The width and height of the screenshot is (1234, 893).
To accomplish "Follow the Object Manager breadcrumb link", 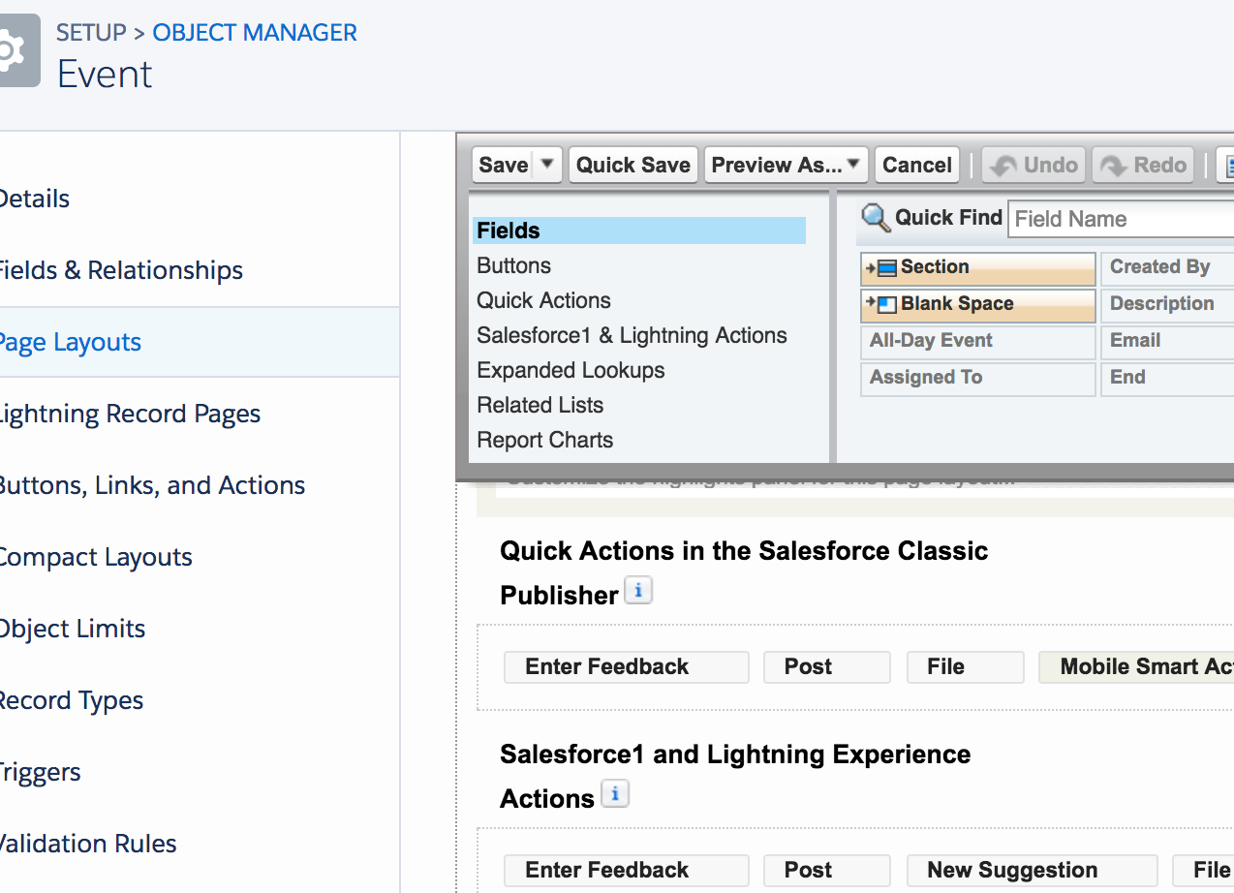I will pos(255,32).
